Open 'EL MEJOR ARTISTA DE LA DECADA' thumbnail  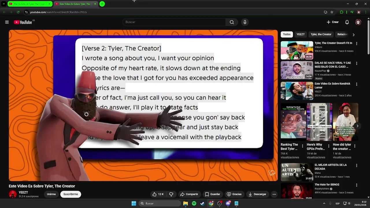click(x=297, y=172)
